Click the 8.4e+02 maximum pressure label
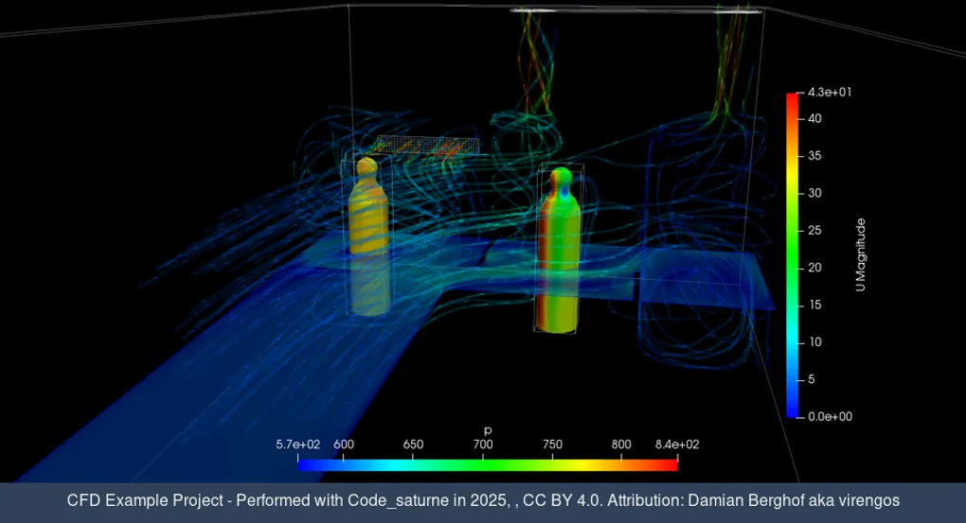 point(677,445)
